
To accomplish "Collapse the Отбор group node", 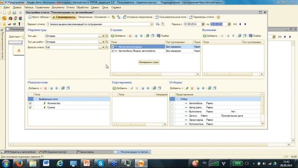I will point(178,99).
